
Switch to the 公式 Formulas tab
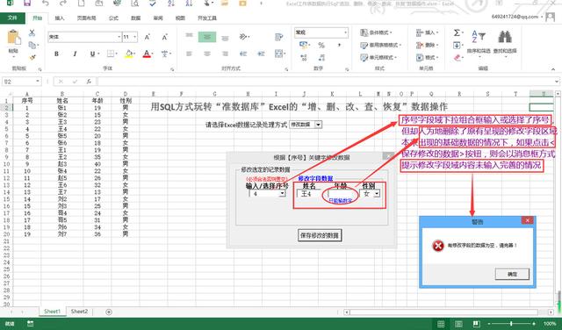113,18
